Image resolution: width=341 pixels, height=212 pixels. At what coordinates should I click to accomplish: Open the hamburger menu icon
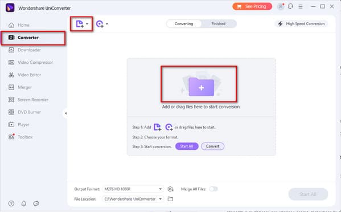pos(301,6)
